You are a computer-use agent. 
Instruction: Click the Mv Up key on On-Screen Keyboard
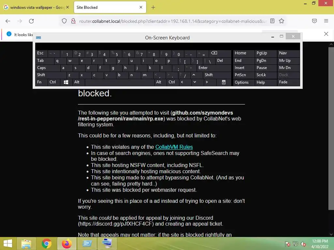point(288,61)
